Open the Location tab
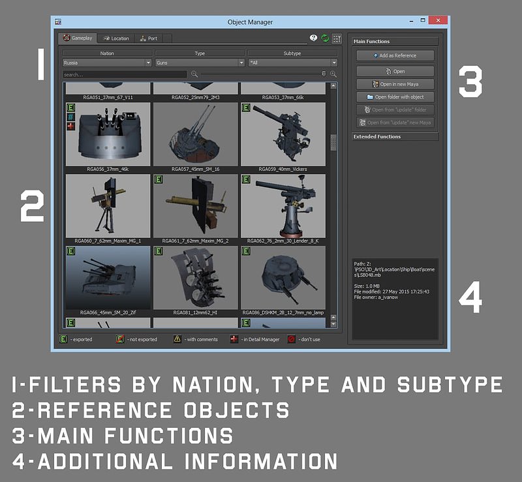This screenshot has height=482, width=522. (x=116, y=38)
